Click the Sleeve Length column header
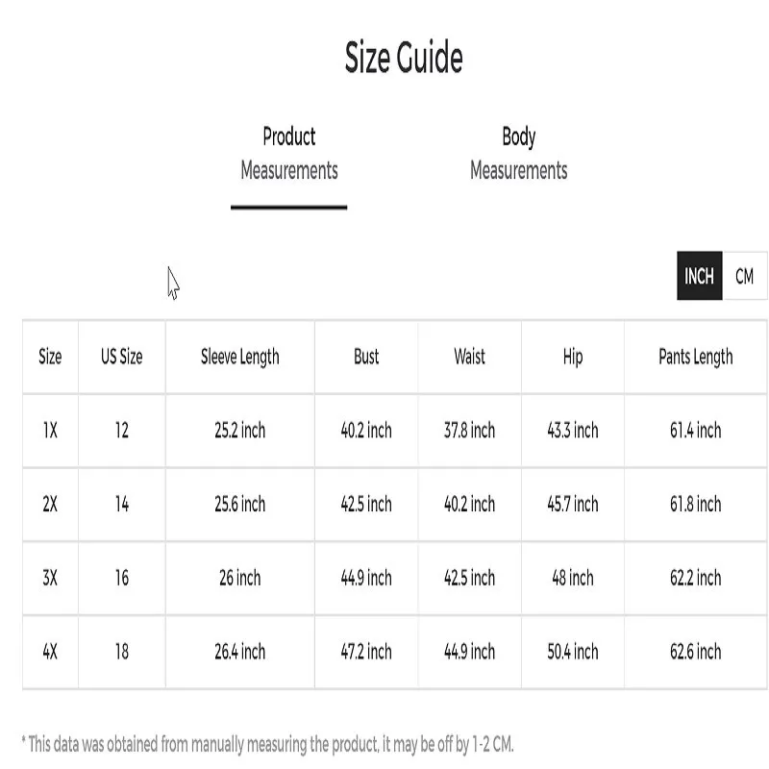This screenshot has width=769, height=769. 239,357
